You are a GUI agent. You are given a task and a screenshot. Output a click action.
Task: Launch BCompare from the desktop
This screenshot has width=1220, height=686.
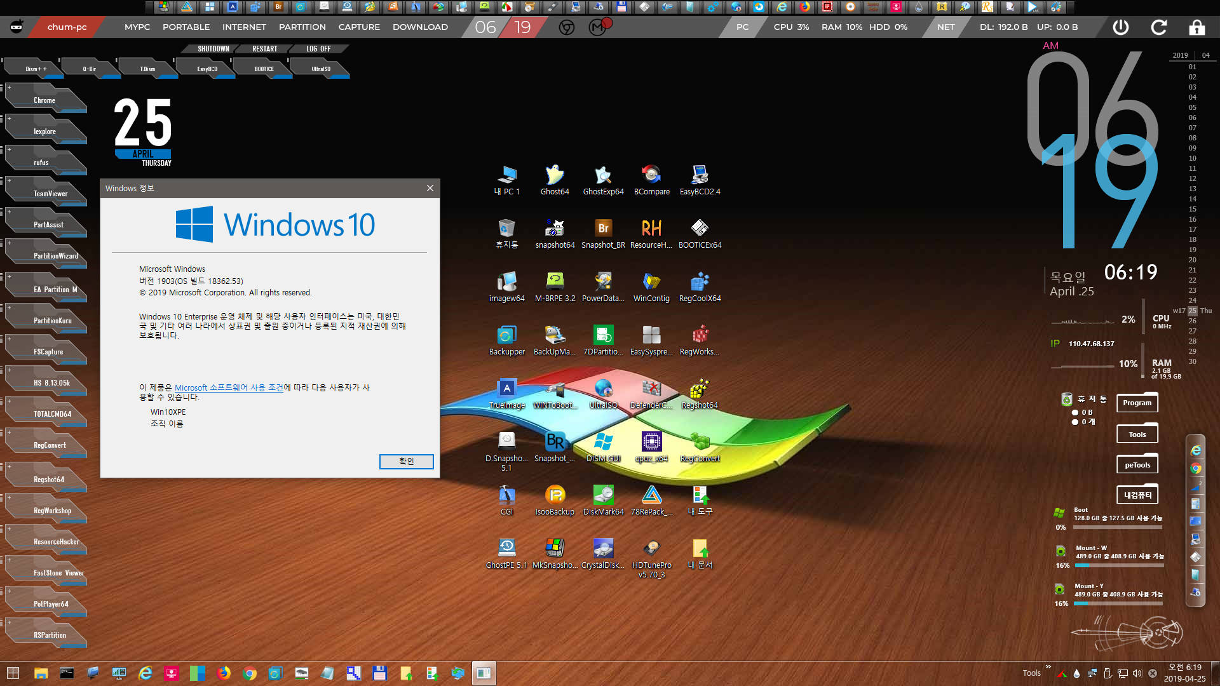(651, 180)
